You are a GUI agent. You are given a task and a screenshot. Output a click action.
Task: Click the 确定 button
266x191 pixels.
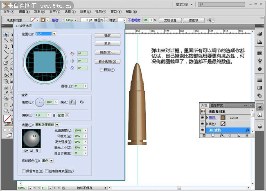(107, 36)
